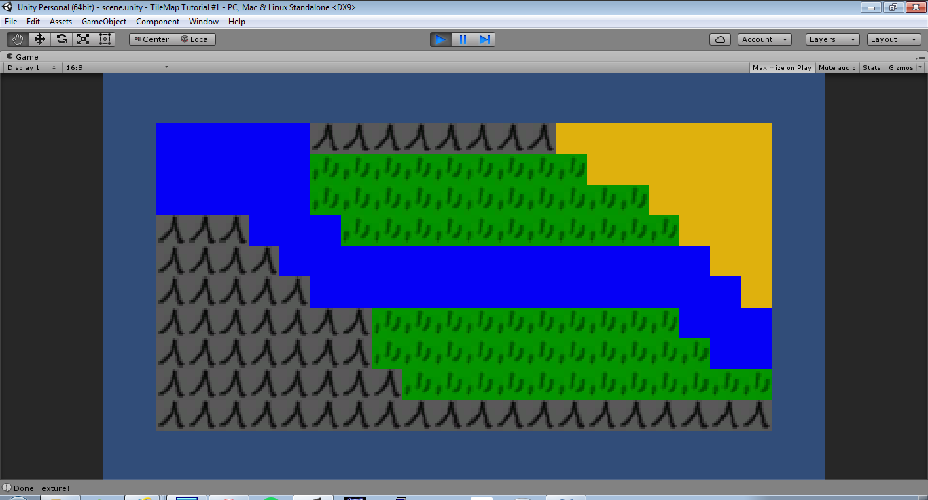This screenshot has height=500, width=928.
Task: Open the Display 1 dropdown
Action: 31,67
